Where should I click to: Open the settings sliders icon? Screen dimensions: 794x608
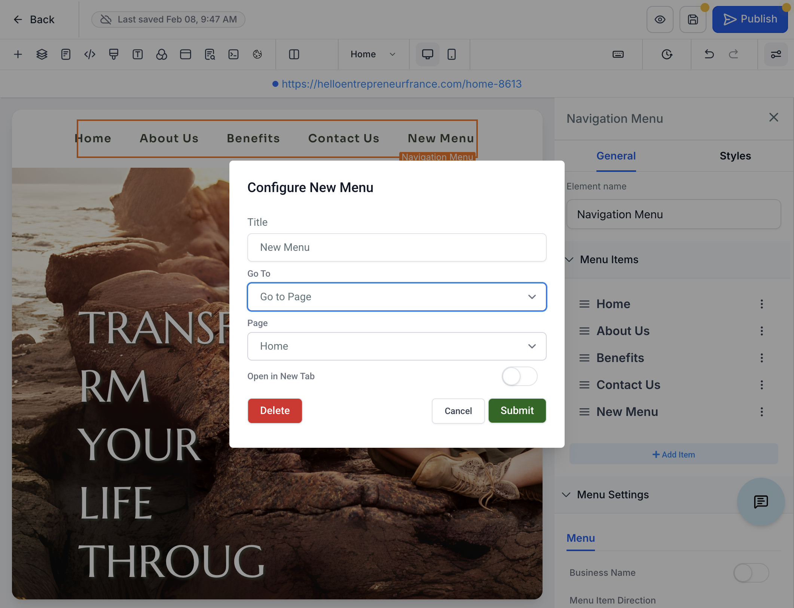[776, 54]
